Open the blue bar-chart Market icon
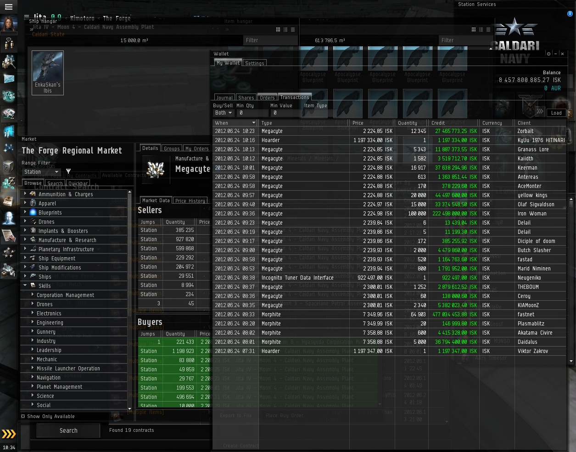 [x=9, y=131]
